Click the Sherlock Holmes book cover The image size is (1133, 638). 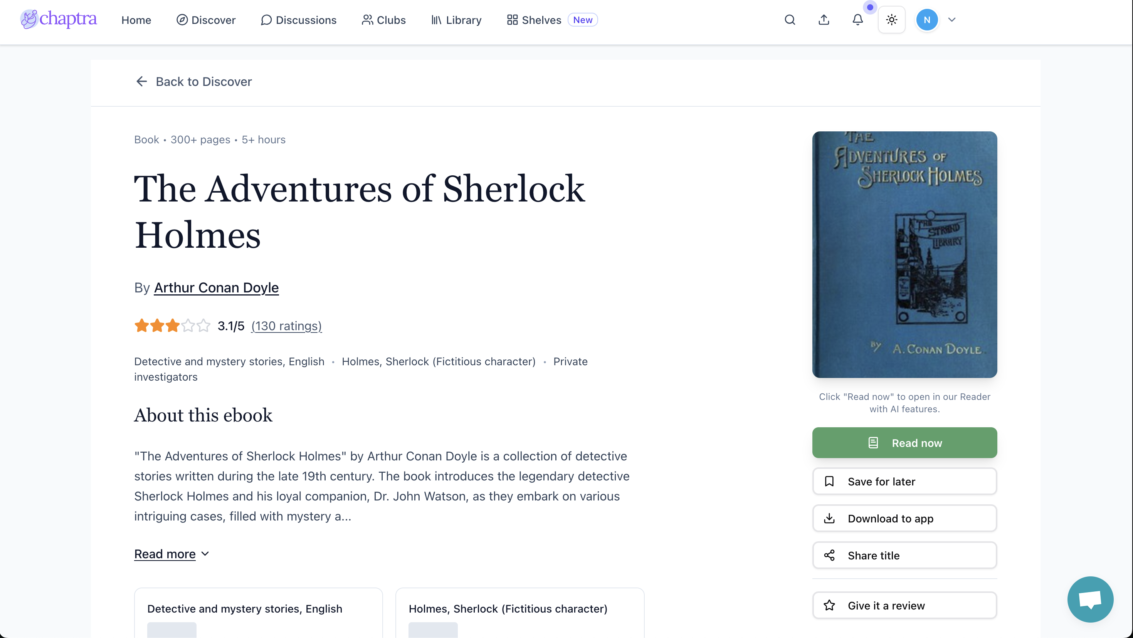click(x=904, y=254)
